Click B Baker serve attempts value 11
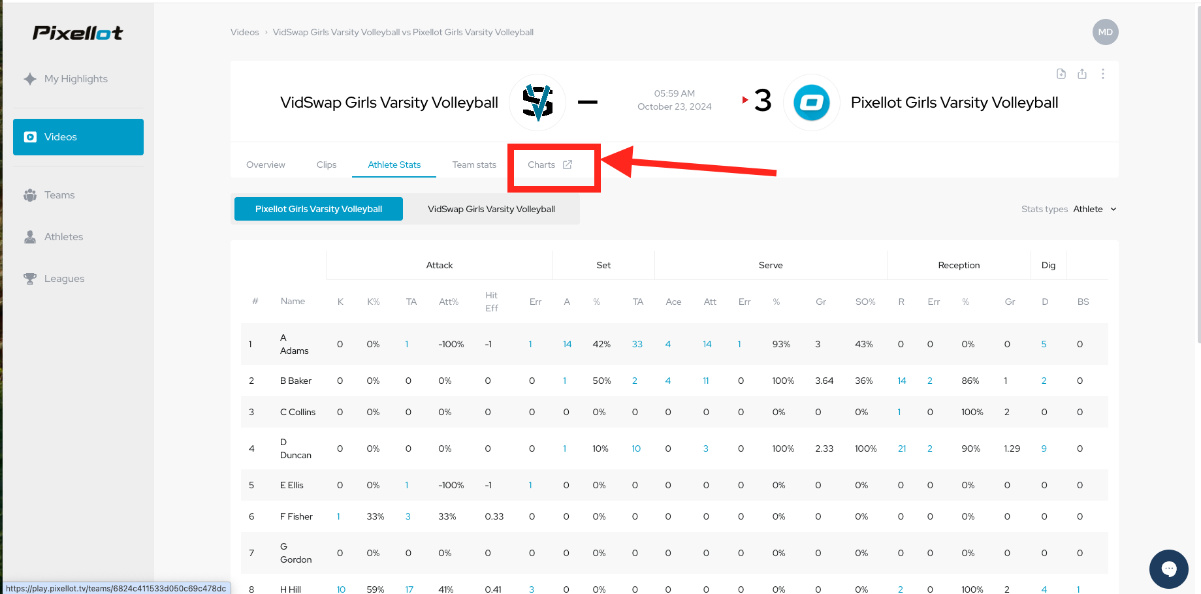The image size is (1201, 594). (x=706, y=381)
